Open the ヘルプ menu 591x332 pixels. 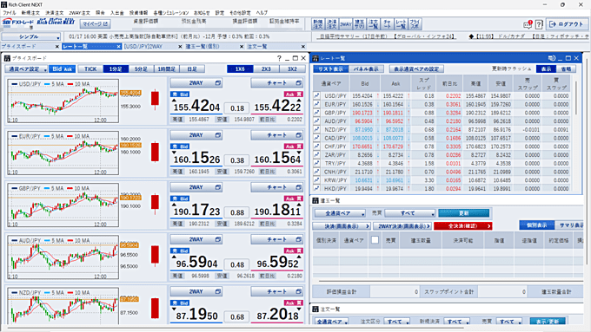click(262, 13)
